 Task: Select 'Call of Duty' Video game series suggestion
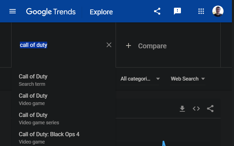(x=64, y=119)
